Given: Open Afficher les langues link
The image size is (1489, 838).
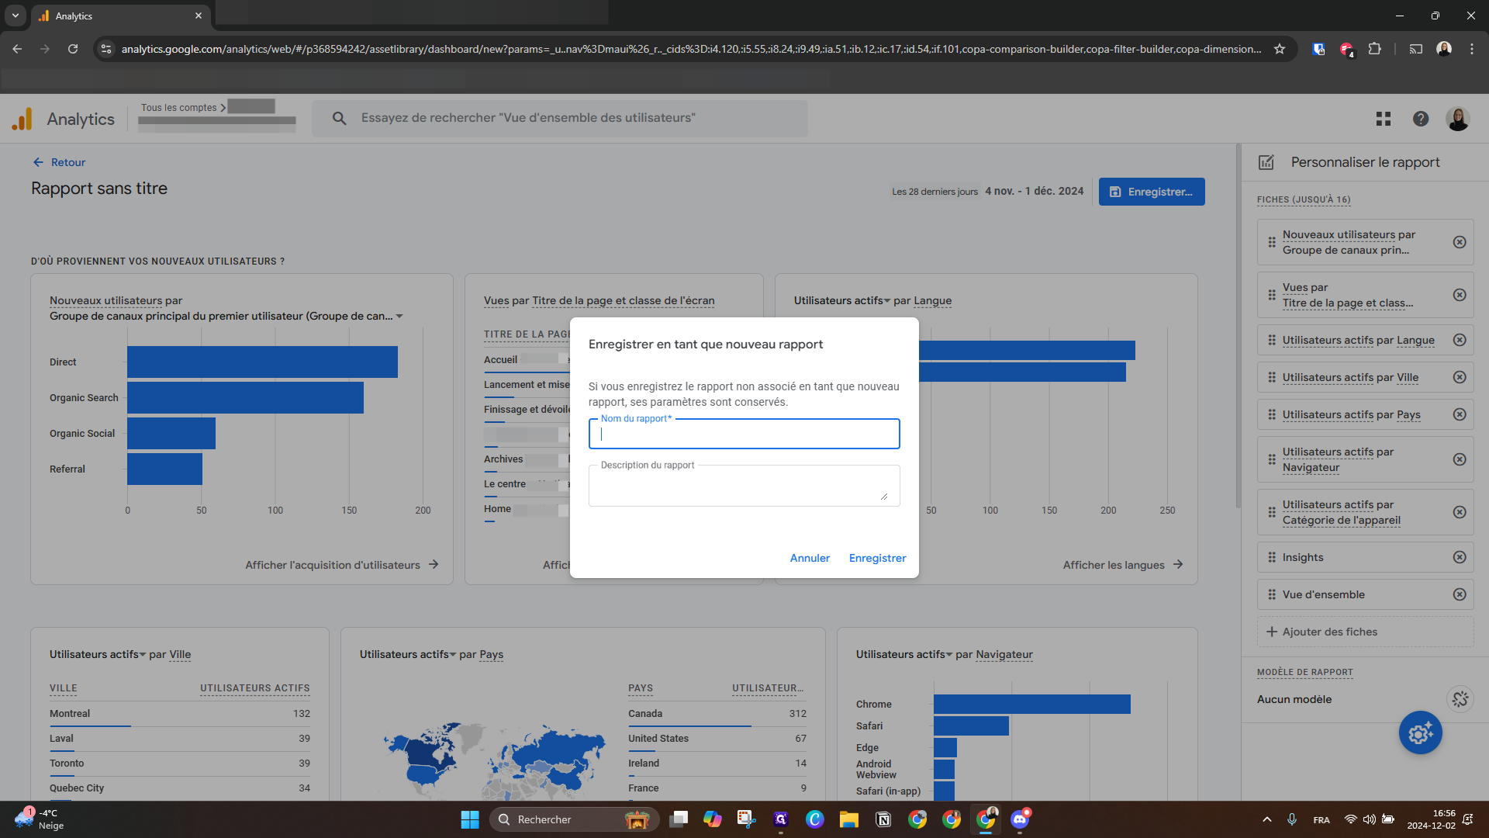Looking at the screenshot, I should (x=1123, y=565).
